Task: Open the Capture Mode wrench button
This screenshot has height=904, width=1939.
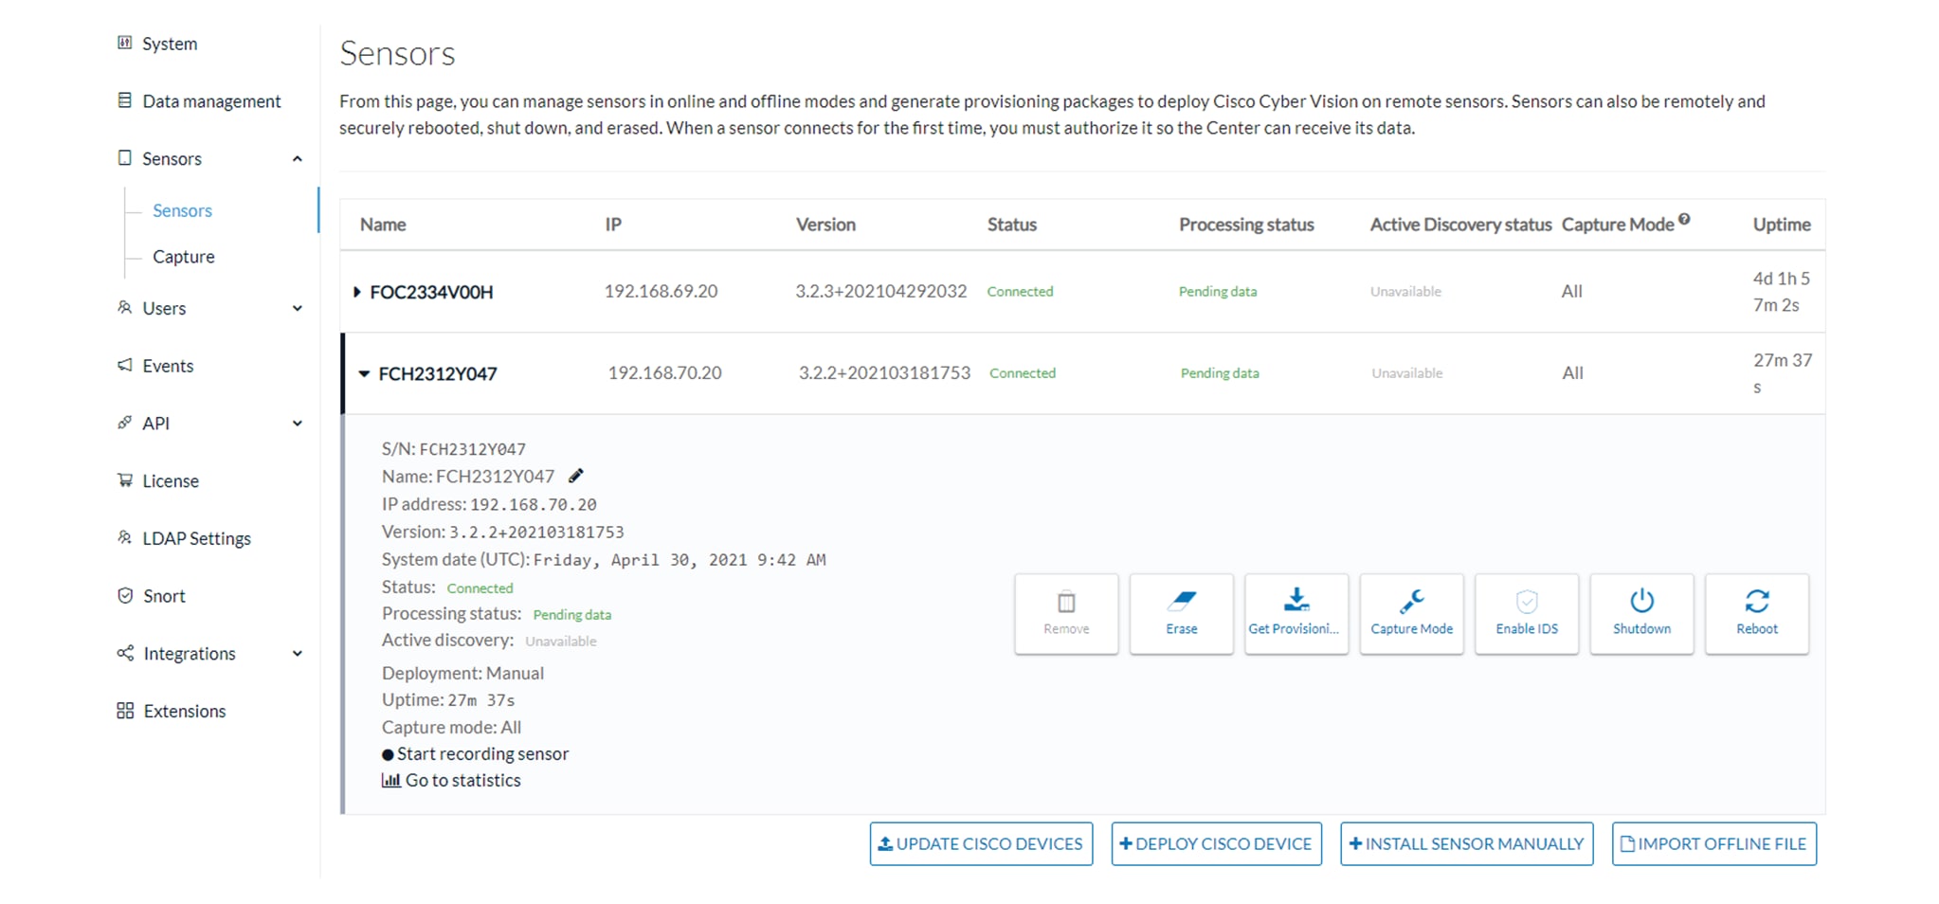Action: [1411, 612]
